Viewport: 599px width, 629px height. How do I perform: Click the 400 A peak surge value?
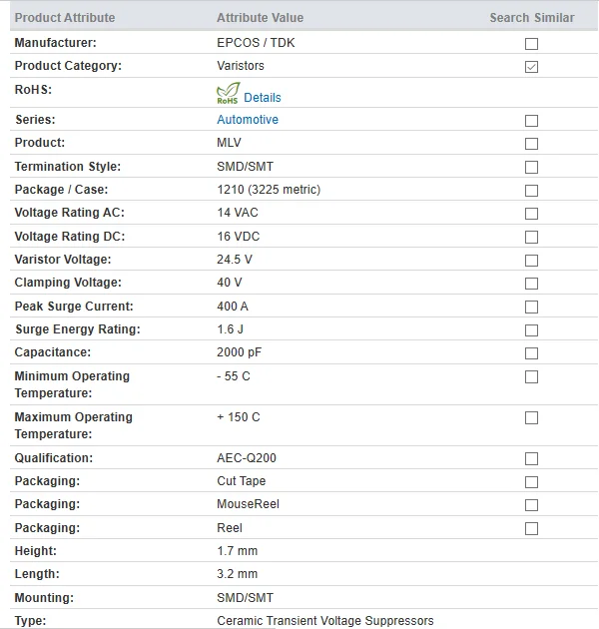233,307
